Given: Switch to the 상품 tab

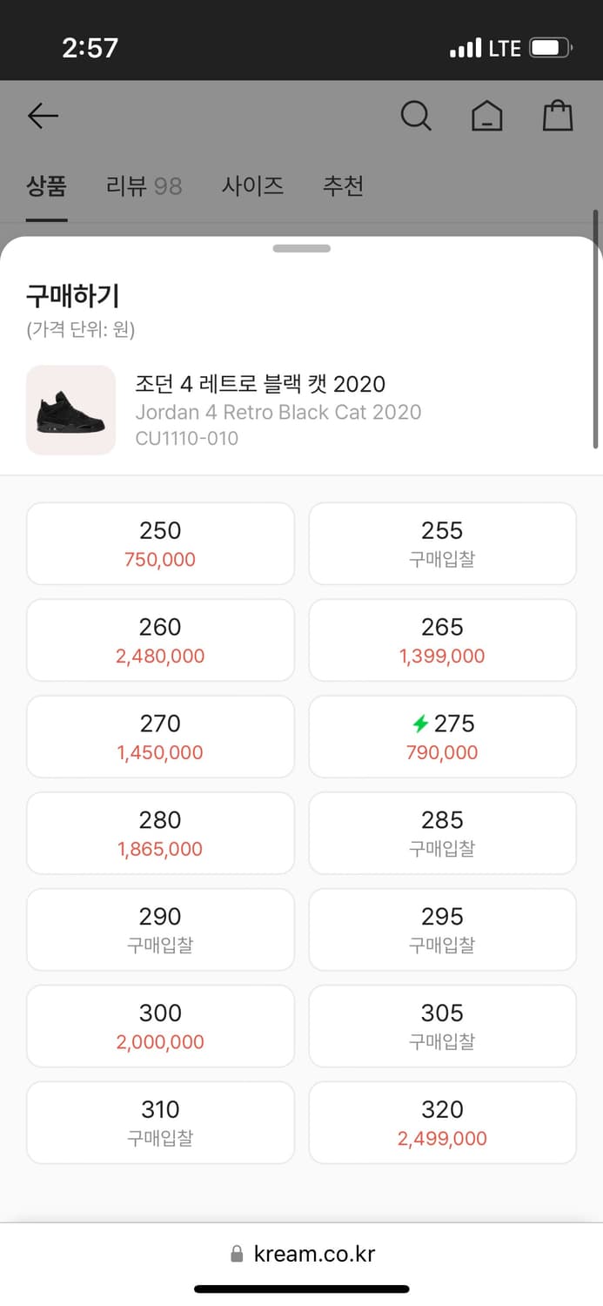Looking at the screenshot, I should coord(46,186).
